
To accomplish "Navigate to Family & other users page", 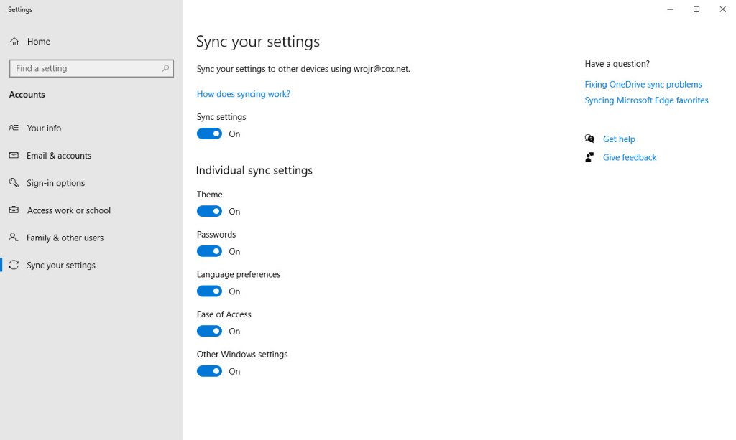I will [65, 237].
